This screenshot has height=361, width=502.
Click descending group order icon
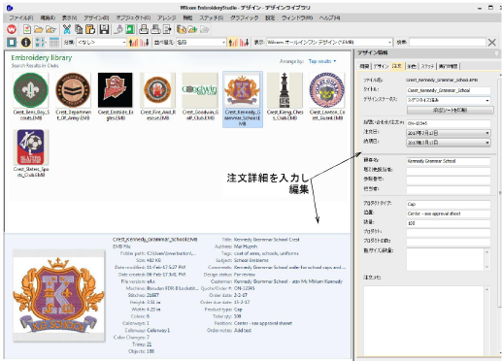145,43
